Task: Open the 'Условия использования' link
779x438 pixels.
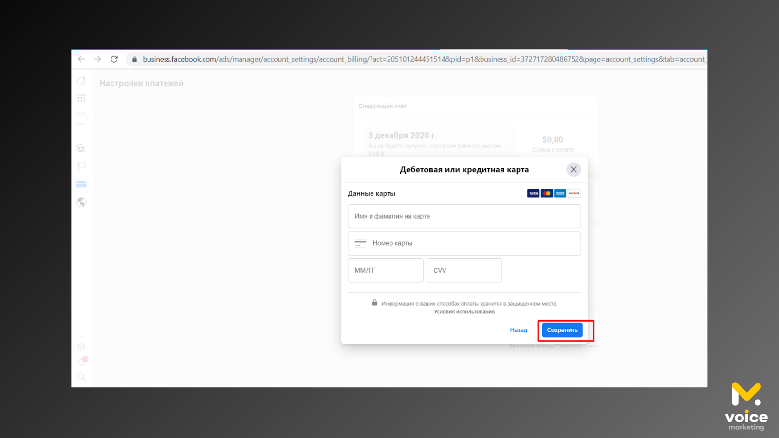Action: point(464,312)
